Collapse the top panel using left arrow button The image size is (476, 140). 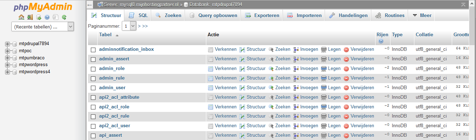(x=90, y=5)
